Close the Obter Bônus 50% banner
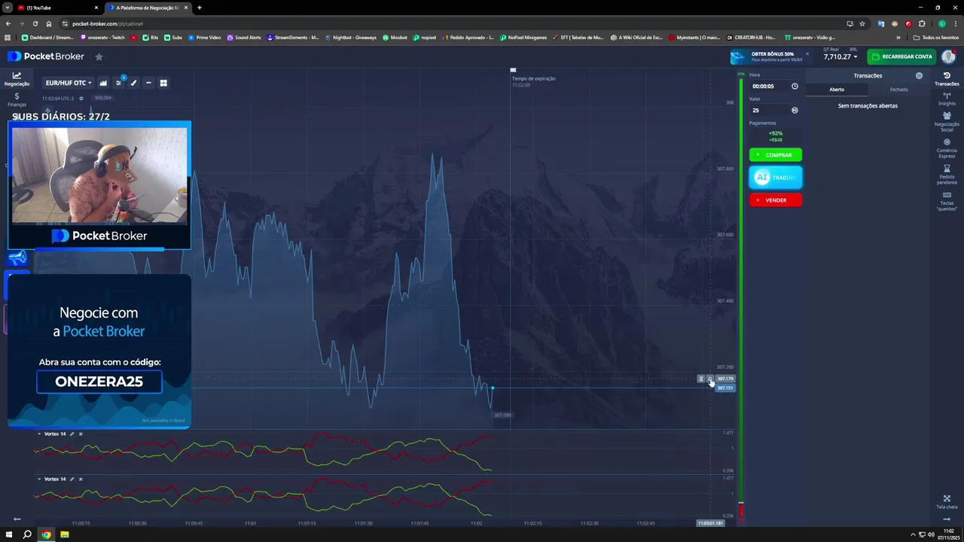Viewport: 964px width, 542px height. click(807, 53)
